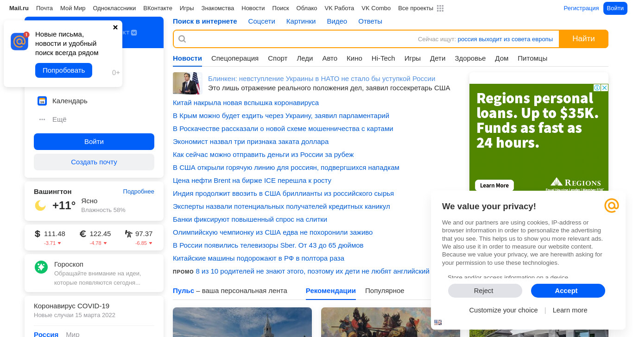Click the small QR icon in privacy dialog
The width and height of the screenshot is (633, 337).
click(438, 322)
